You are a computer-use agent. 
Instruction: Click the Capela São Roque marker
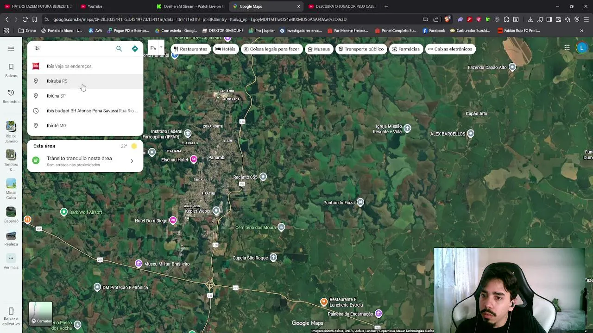click(x=273, y=258)
